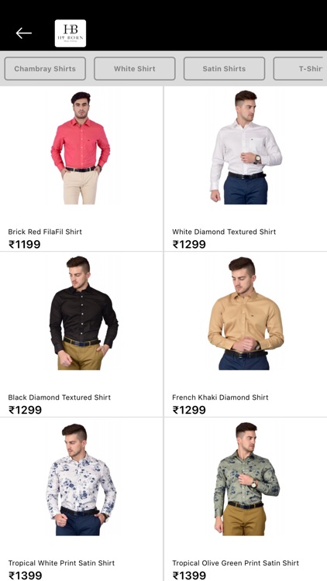The width and height of the screenshot is (327, 581).
Task: Click the White Diamond Textured Shirt title
Action: [224, 232]
